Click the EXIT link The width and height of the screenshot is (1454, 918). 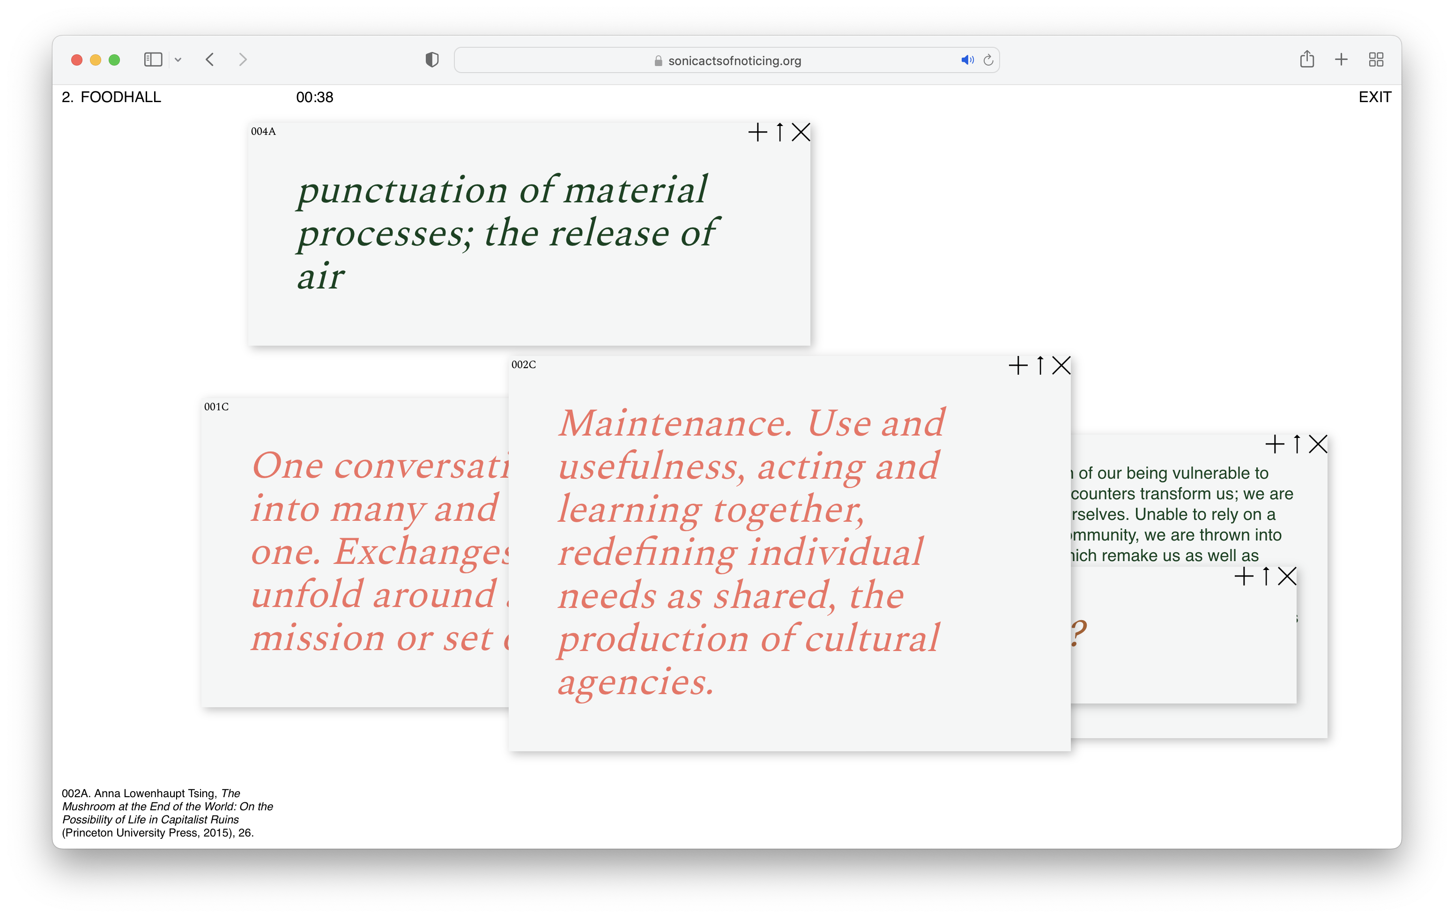1374,97
